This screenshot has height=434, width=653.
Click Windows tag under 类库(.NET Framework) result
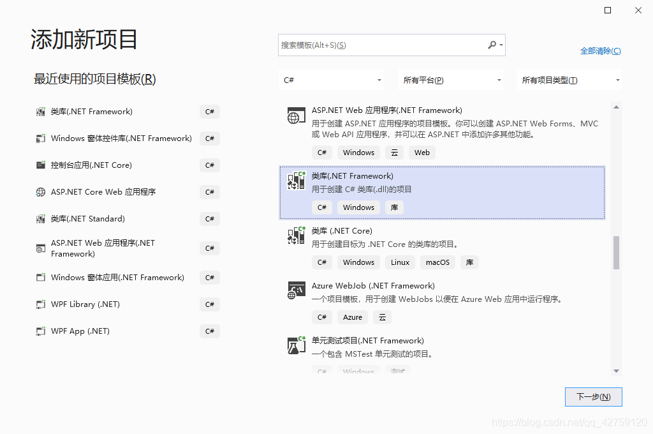click(358, 207)
